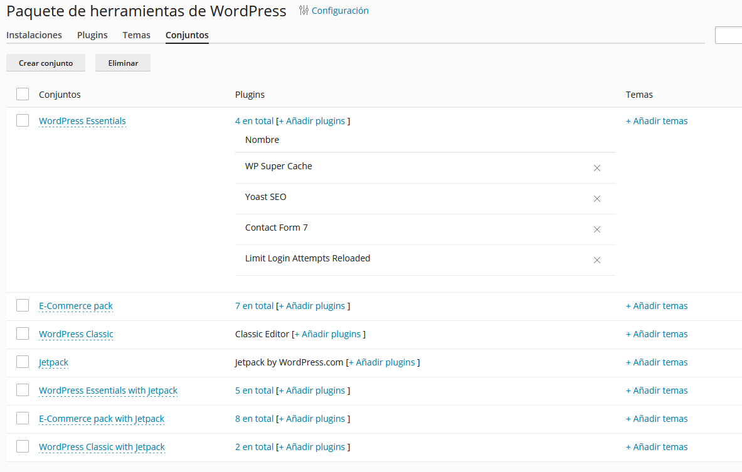Click the search input field near the tabs
Viewport: 742px width, 472px height.
pos(728,36)
